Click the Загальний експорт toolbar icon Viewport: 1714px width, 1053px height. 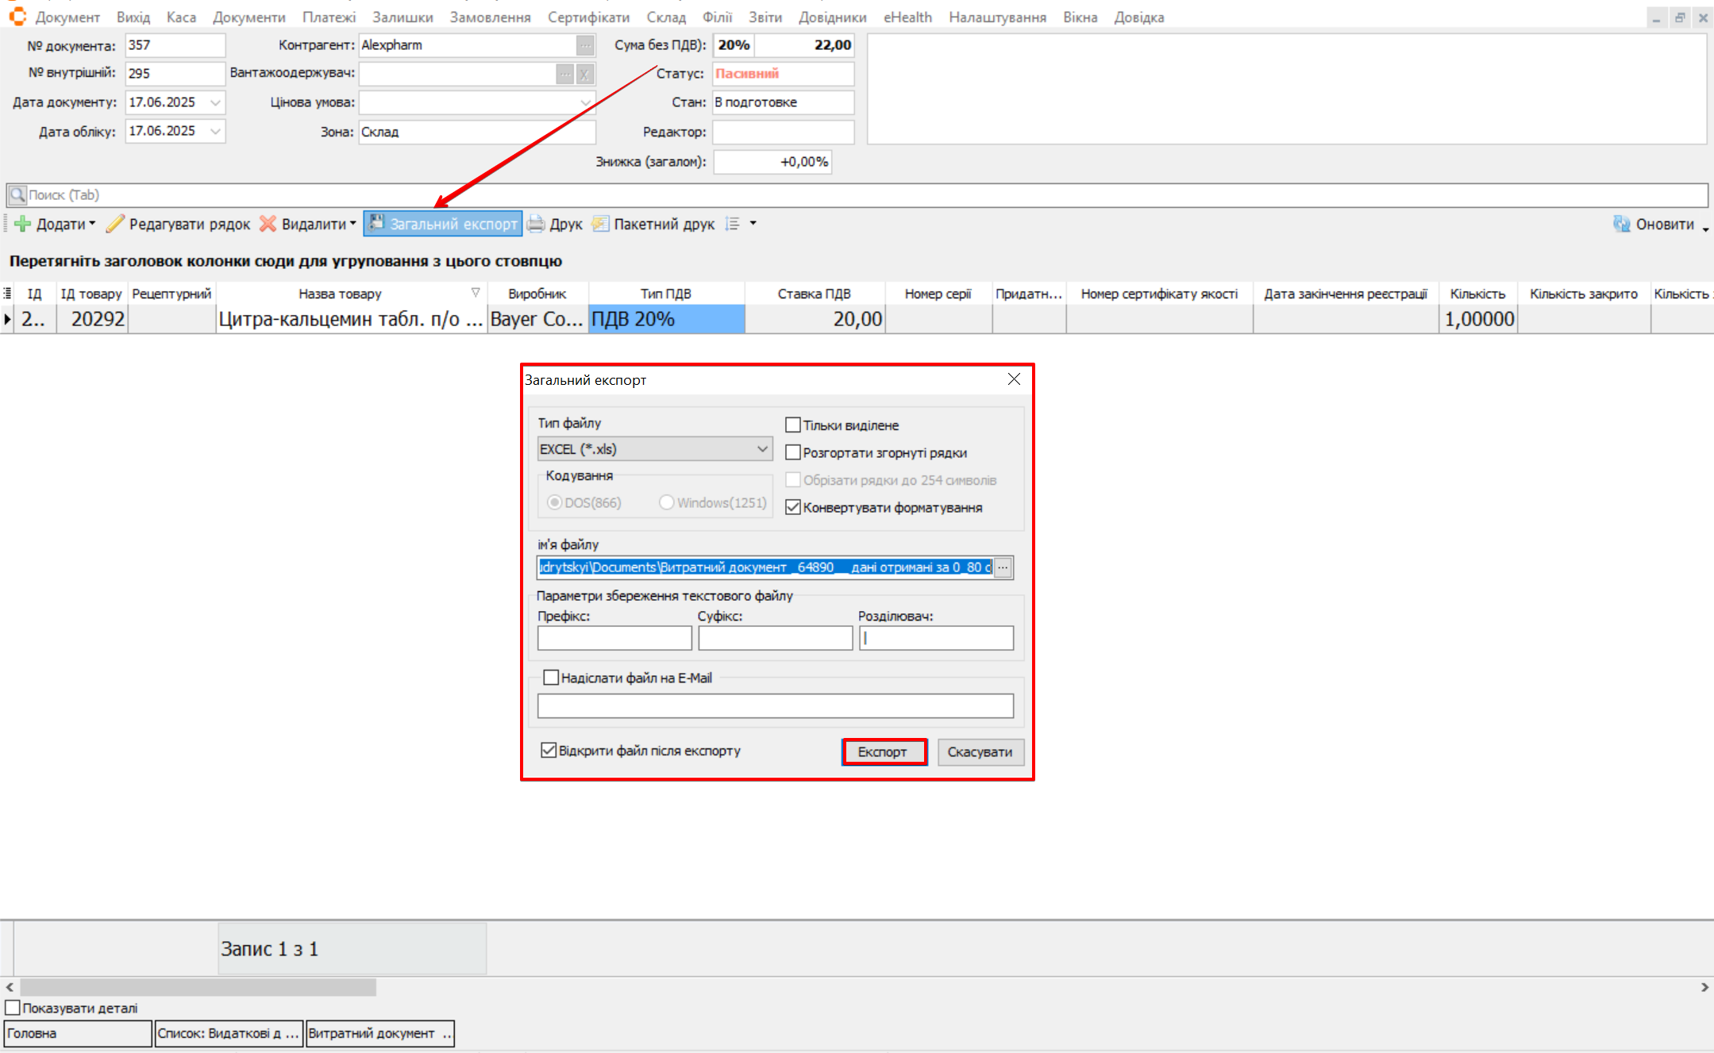click(x=377, y=223)
